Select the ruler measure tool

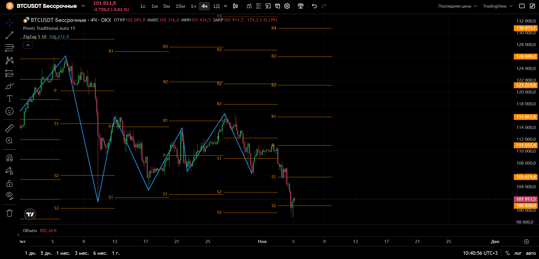pos(10,128)
